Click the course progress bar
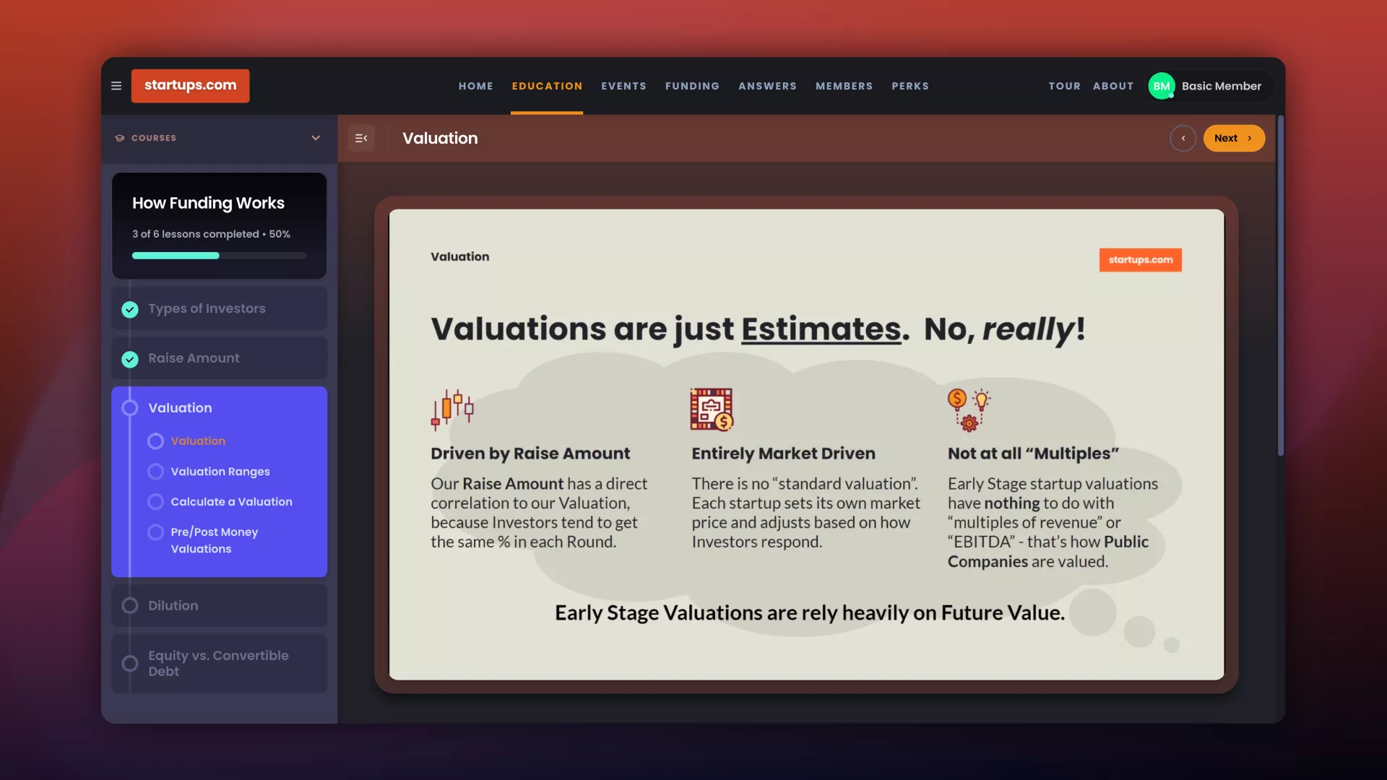Screen dimensions: 1387x780 (x=219, y=256)
